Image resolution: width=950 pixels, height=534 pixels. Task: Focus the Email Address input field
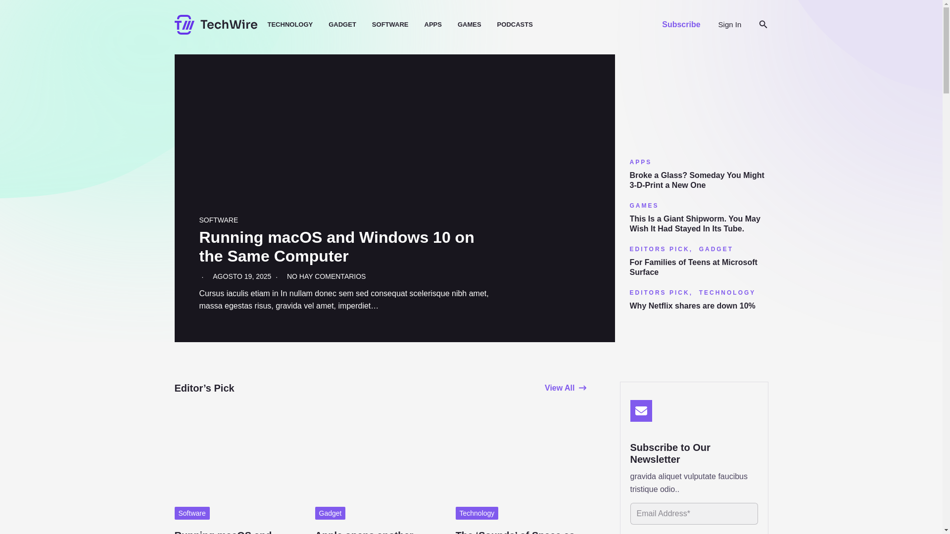point(694,514)
